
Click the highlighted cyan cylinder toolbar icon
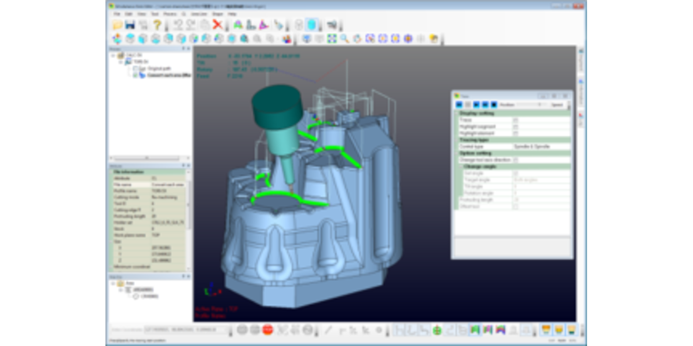(312, 25)
